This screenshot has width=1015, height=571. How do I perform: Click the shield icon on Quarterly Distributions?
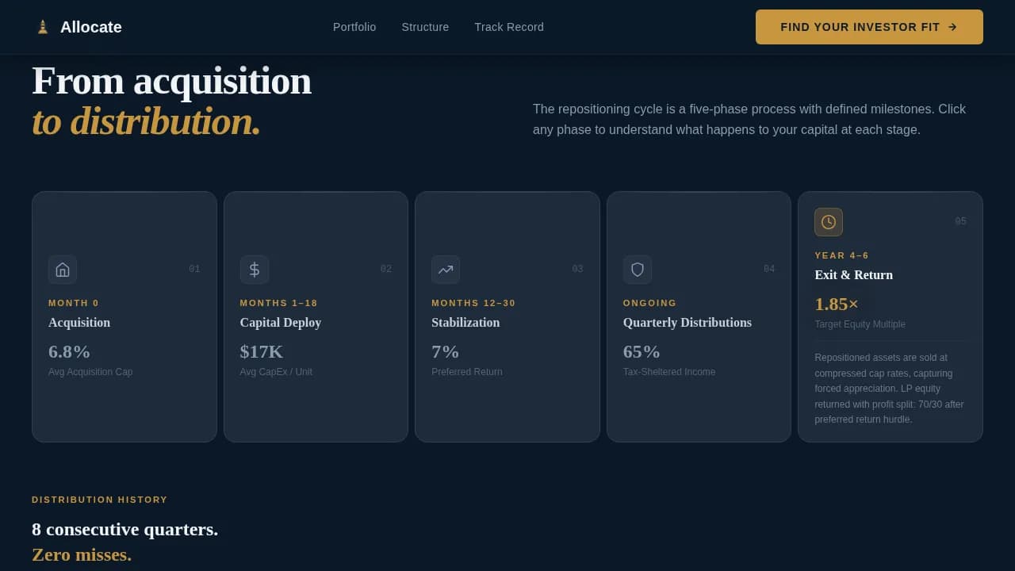click(x=638, y=270)
